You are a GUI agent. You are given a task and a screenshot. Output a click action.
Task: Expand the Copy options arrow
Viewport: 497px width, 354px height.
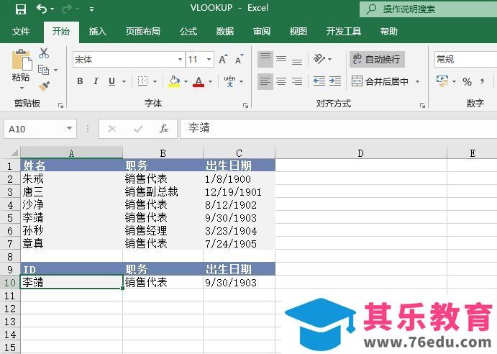(x=56, y=70)
